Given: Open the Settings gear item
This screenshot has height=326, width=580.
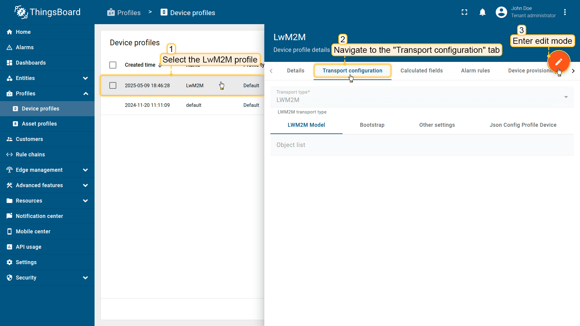Looking at the screenshot, I should tap(26, 262).
